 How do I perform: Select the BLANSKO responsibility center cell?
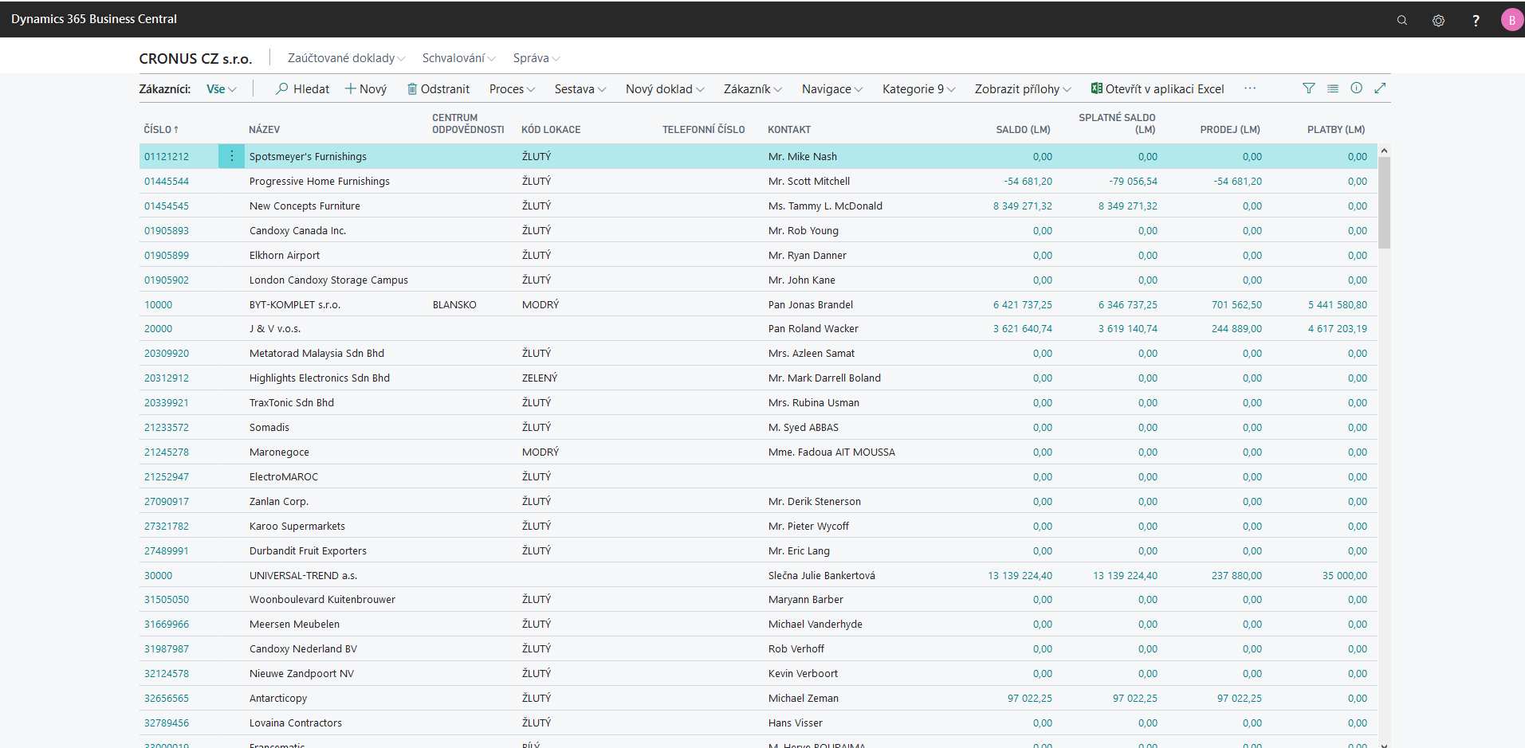click(454, 305)
